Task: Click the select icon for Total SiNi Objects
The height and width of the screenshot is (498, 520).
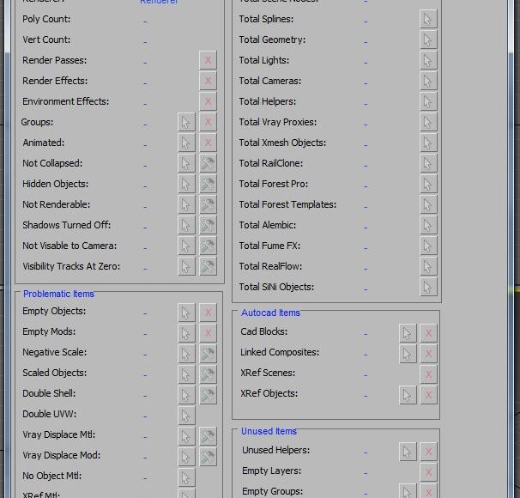Action: 428,287
